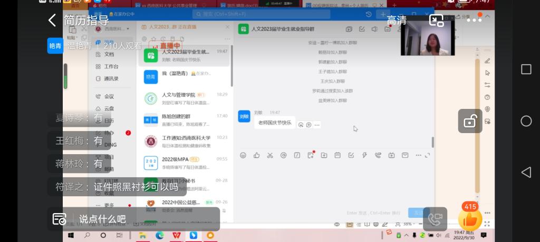This screenshot has width=540, height=242.
Task: Close the 人文2023...群 正在直播 banner
Action: point(227,27)
